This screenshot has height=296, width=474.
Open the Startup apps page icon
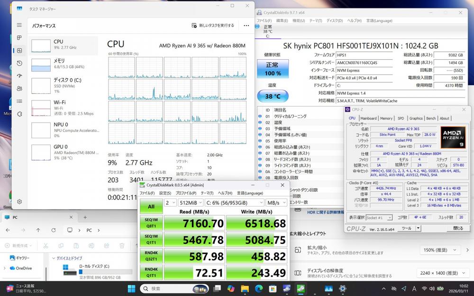[x=19, y=76]
